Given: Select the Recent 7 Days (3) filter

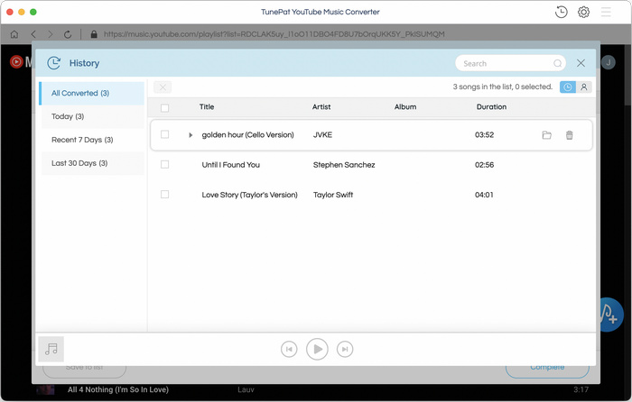Looking at the screenshot, I should 93,140.
